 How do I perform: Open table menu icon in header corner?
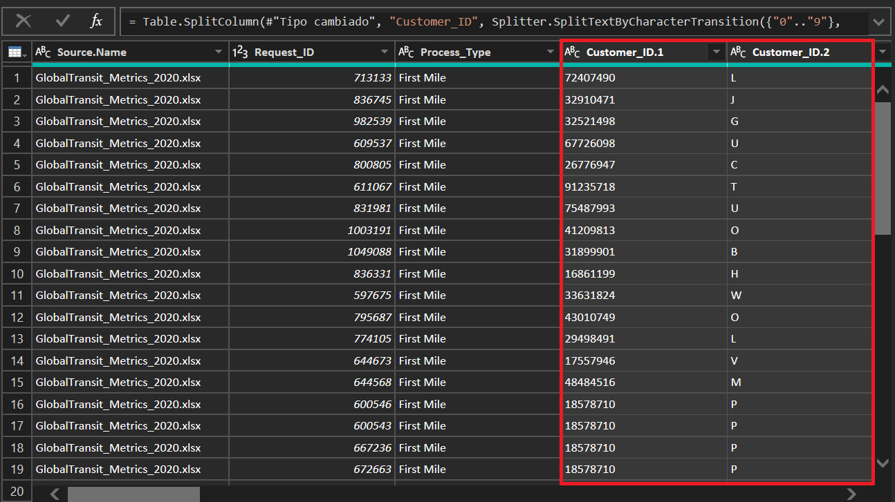tap(15, 52)
